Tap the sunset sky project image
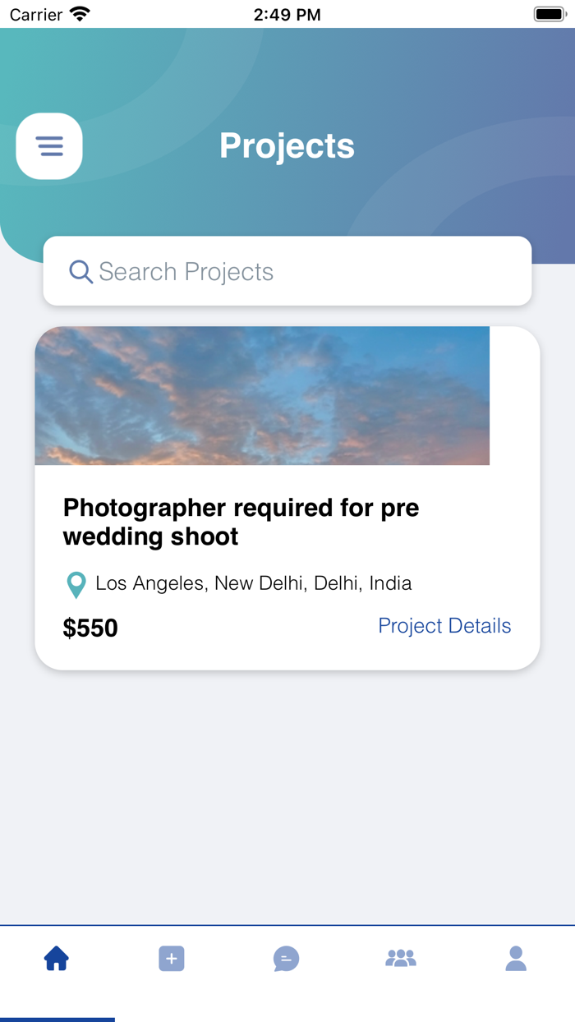 pos(262,396)
